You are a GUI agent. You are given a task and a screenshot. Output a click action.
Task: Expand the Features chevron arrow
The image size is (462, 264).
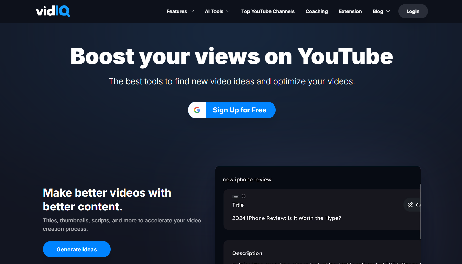point(192,11)
